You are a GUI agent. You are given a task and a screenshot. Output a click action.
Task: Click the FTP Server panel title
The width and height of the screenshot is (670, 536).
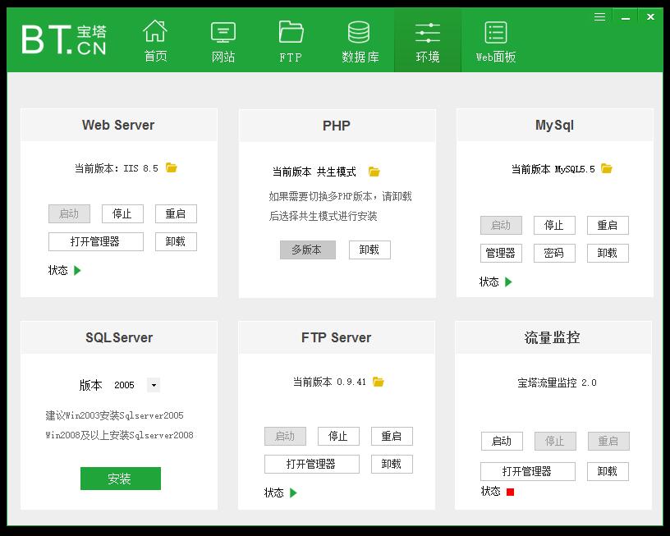tap(337, 337)
